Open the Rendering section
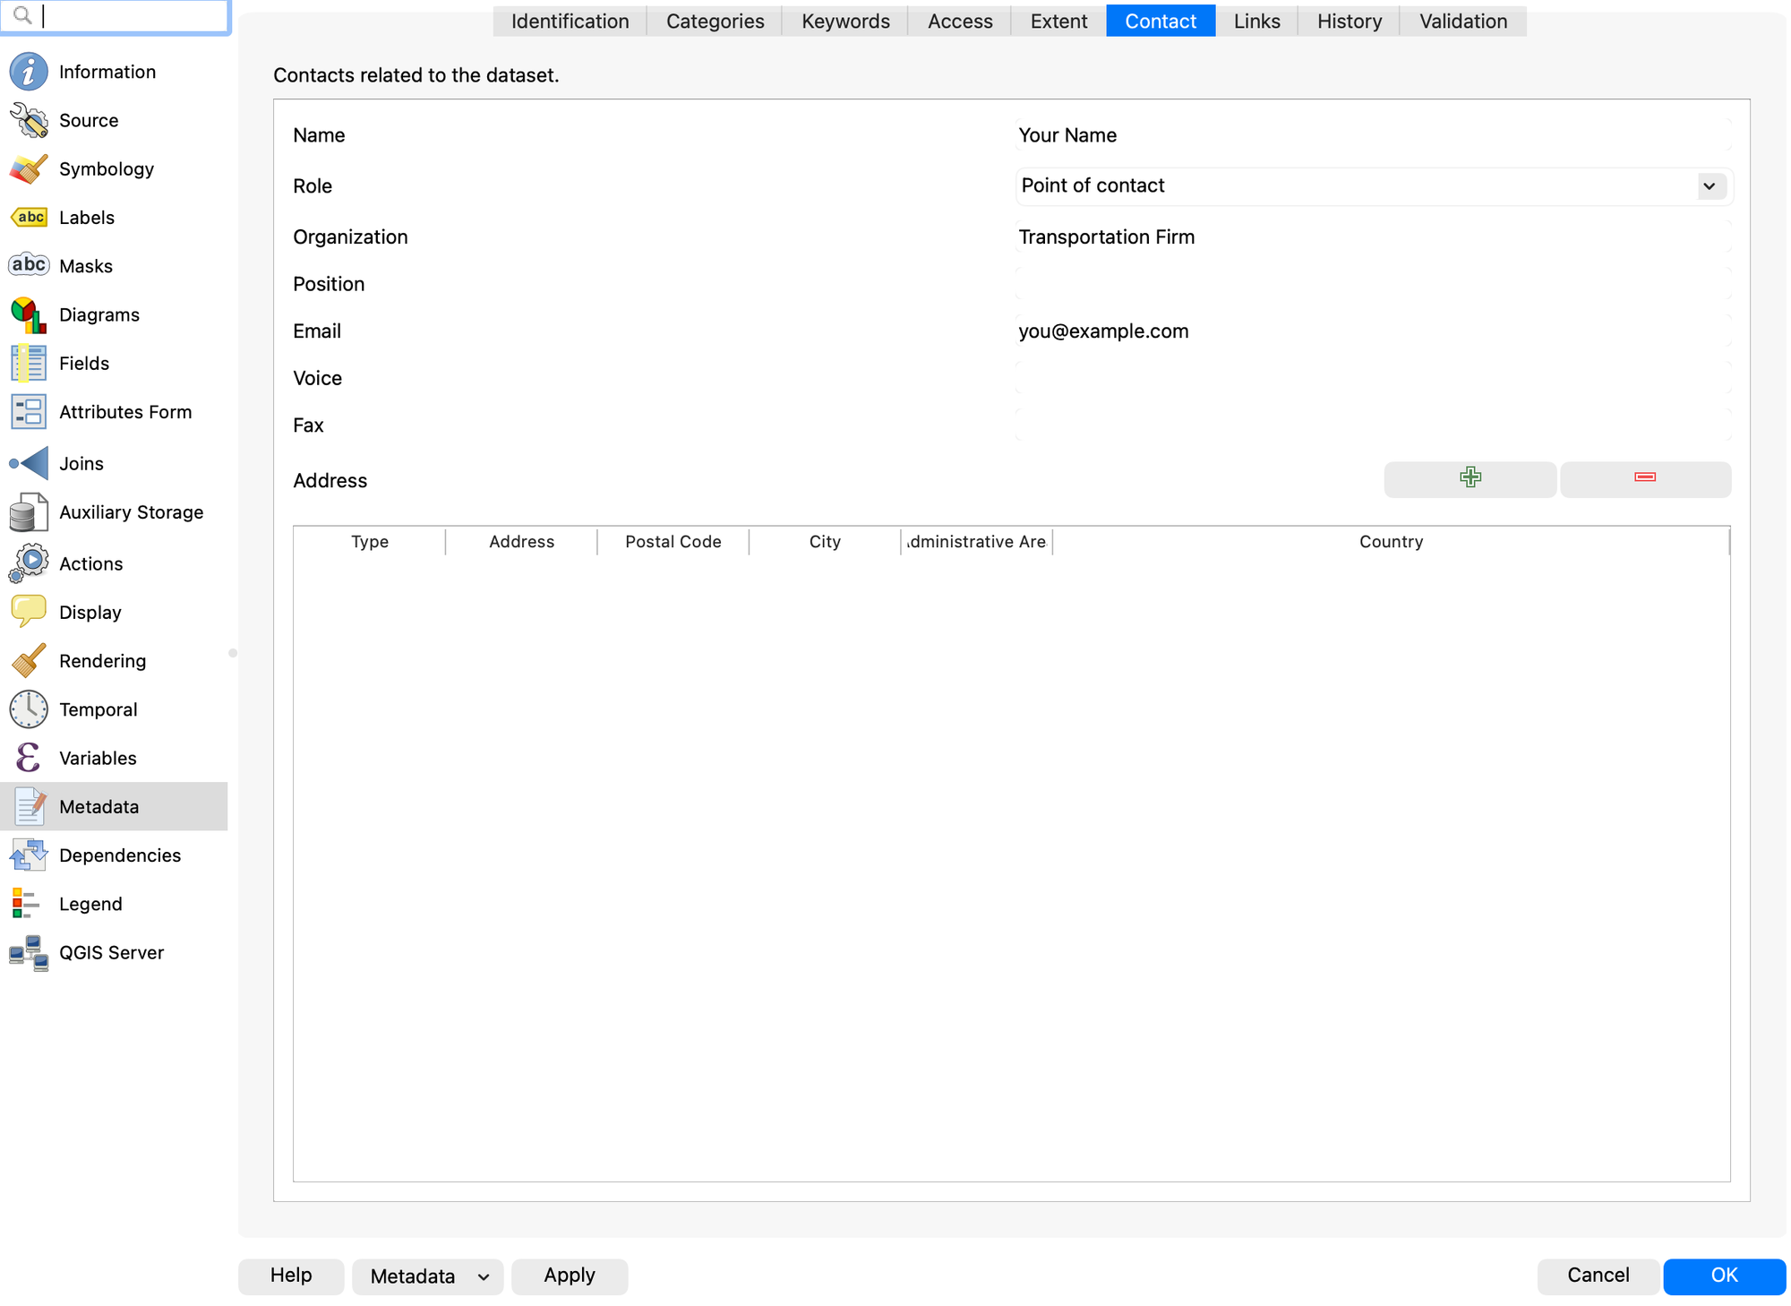Screen dimensions: 1791x1306 pyautogui.click(x=114, y=660)
